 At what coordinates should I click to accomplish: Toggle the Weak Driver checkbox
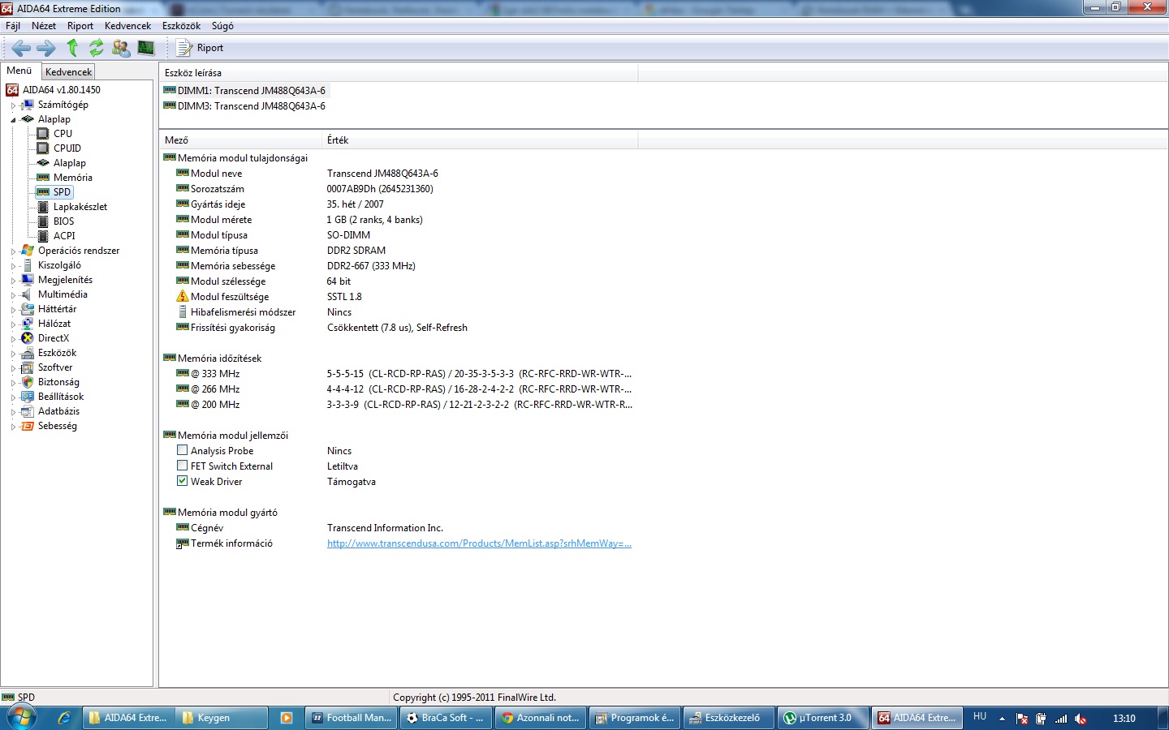[x=183, y=481]
